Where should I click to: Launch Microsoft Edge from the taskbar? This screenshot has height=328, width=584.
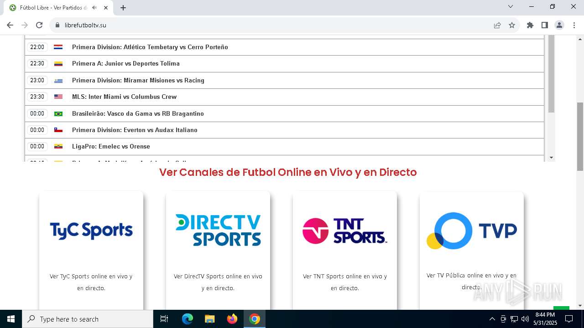point(188,319)
